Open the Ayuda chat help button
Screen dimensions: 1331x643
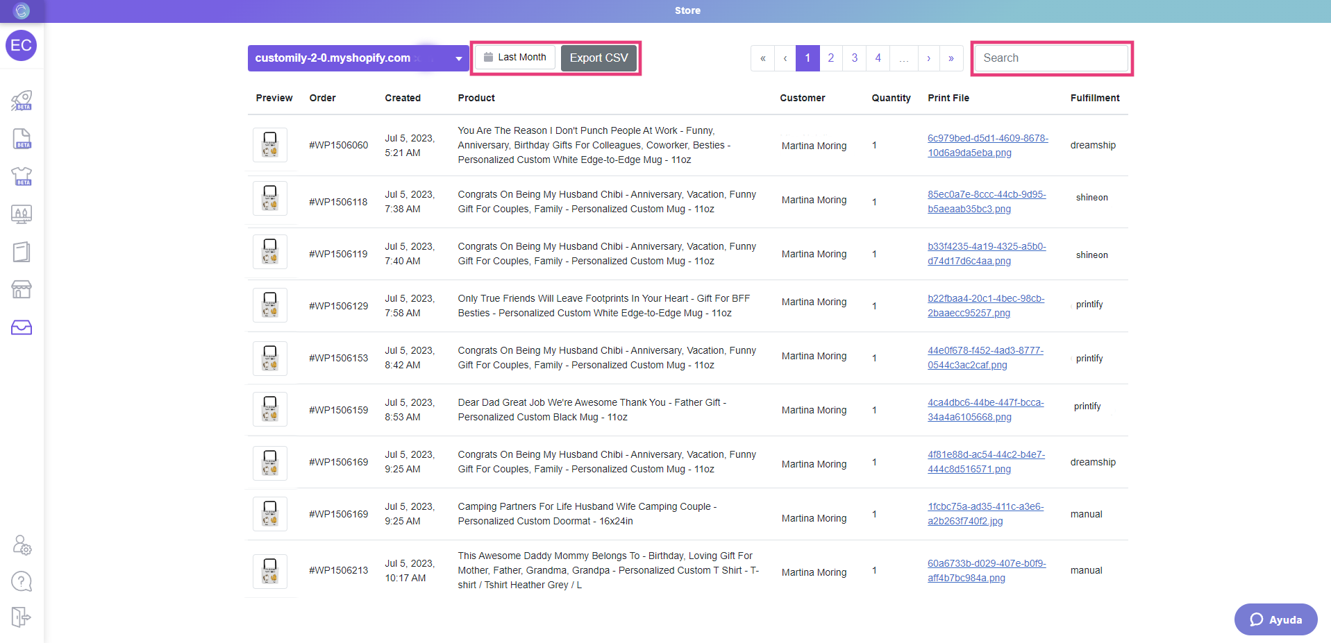(1275, 619)
